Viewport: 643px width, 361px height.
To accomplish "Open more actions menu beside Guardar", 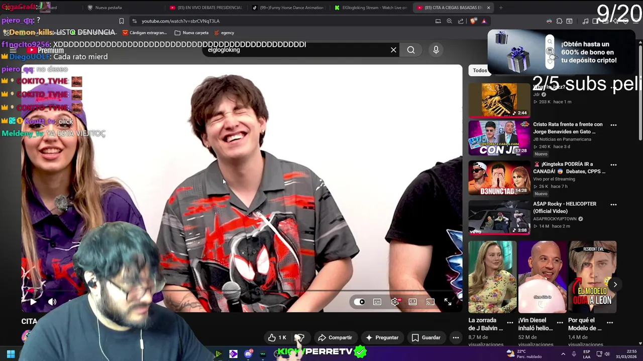I will [x=456, y=337].
